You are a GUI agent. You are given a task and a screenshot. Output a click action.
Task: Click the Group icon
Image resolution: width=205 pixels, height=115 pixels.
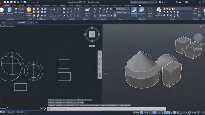pos(195,11)
